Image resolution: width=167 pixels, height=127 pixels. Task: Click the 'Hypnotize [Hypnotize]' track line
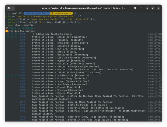pos(59,61)
